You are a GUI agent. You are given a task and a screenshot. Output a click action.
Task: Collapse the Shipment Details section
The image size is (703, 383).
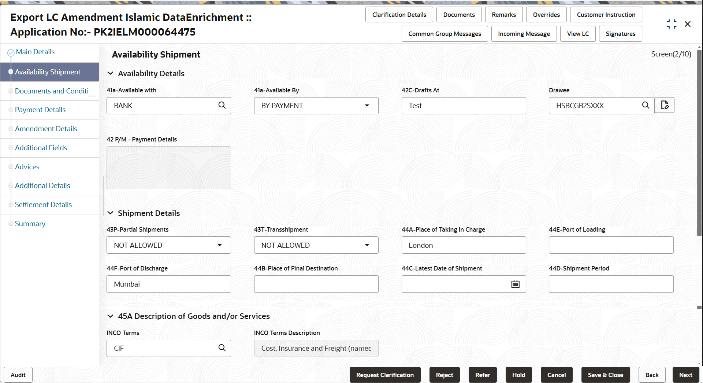111,213
